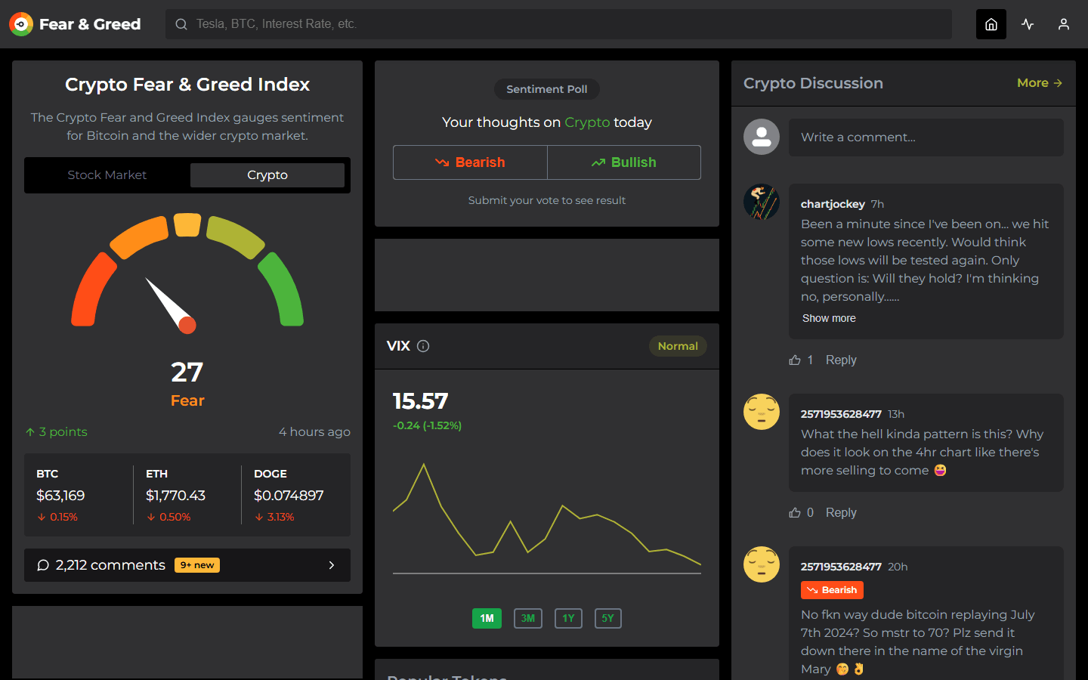Reply to chartjockey's comment
1088x680 pixels.
(x=841, y=360)
